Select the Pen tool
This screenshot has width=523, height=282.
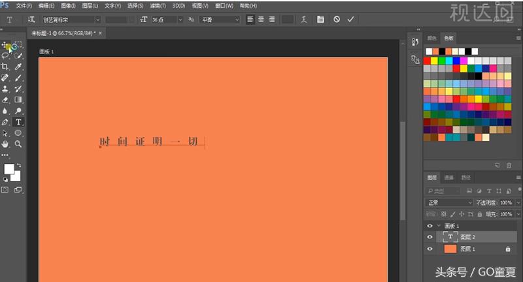(5, 122)
